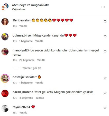Open royal020284's profile picture
This screenshot has width=109, height=116.
(5, 108)
